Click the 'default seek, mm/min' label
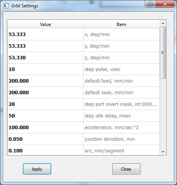The image size is (177, 185). 109,93
